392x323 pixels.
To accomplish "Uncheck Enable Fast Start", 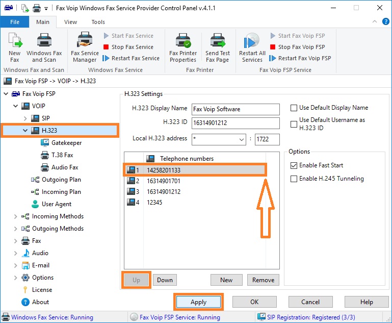I will [x=294, y=165].
